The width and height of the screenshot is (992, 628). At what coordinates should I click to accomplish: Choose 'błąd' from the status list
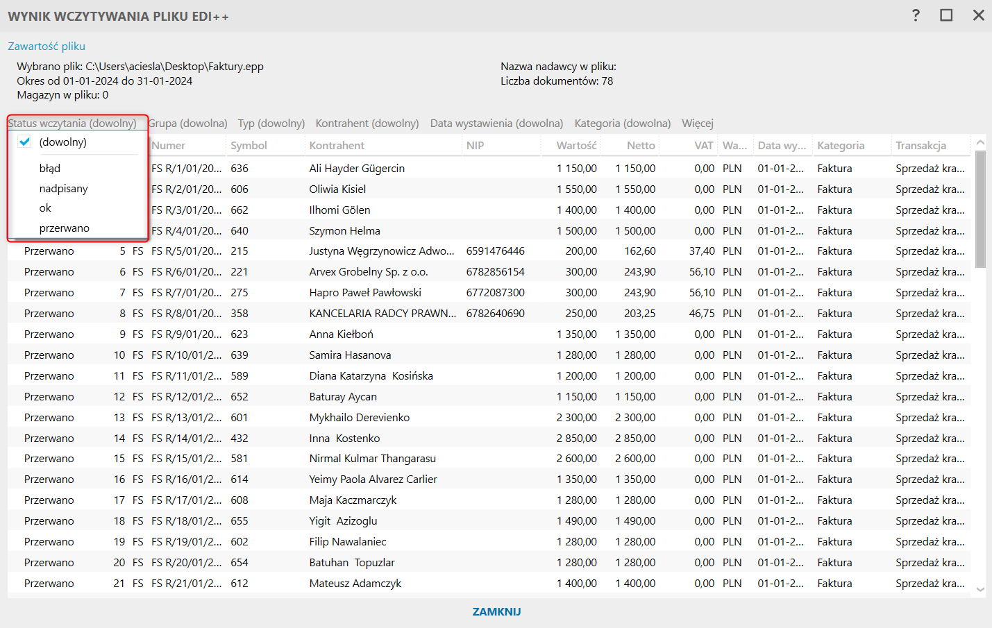50,169
